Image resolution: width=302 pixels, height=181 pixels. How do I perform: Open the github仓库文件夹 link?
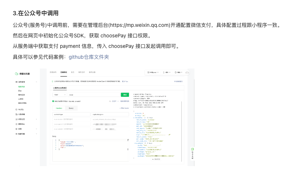(89, 57)
